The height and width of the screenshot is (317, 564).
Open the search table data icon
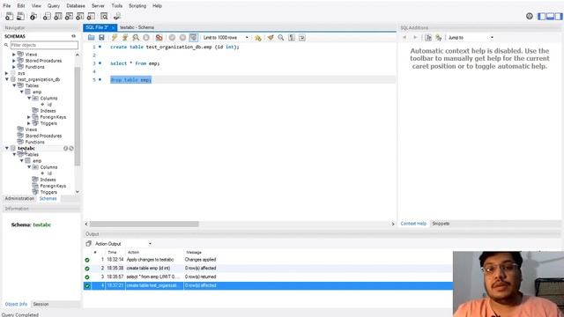104,16
